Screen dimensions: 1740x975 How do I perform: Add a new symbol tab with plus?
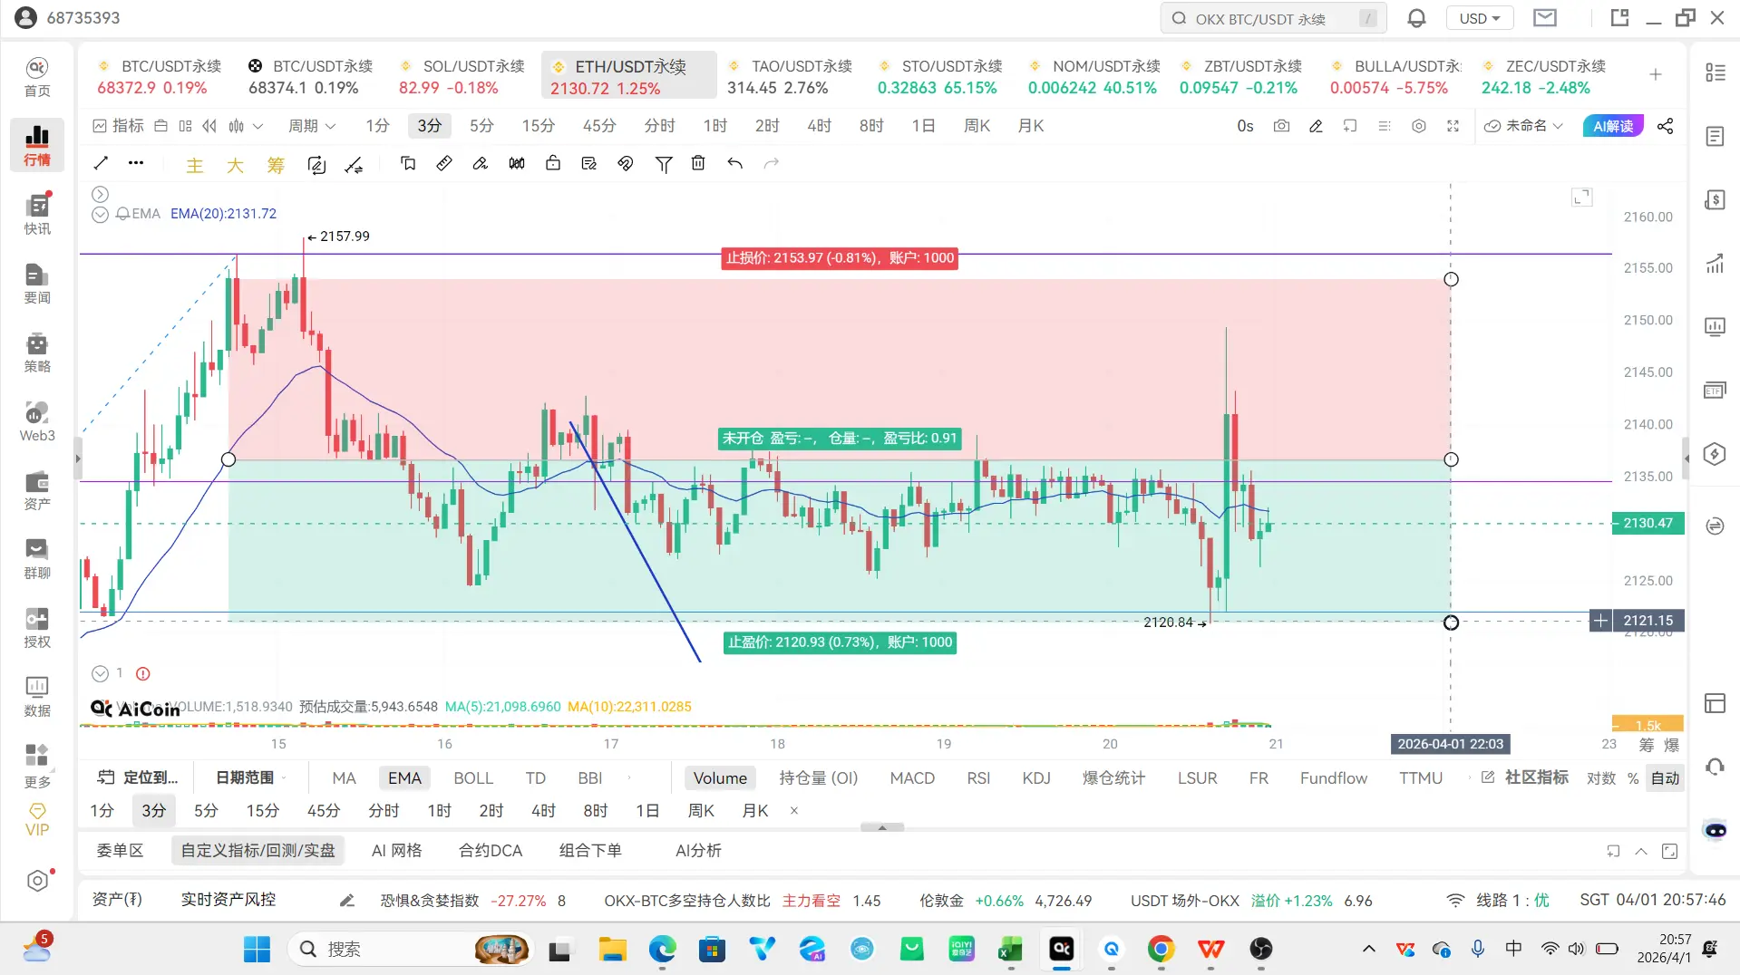pos(1656,74)
